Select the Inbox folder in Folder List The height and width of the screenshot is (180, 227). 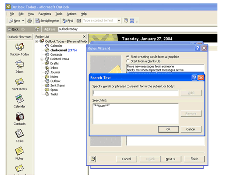click(54, 68)
